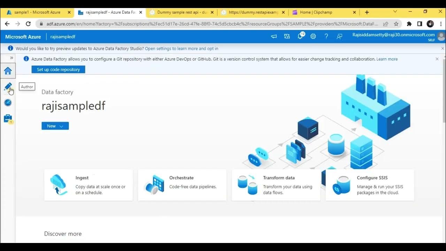Switch to Dummy sample rest api tab
This screenshot has height=251, width=446.
182,12
